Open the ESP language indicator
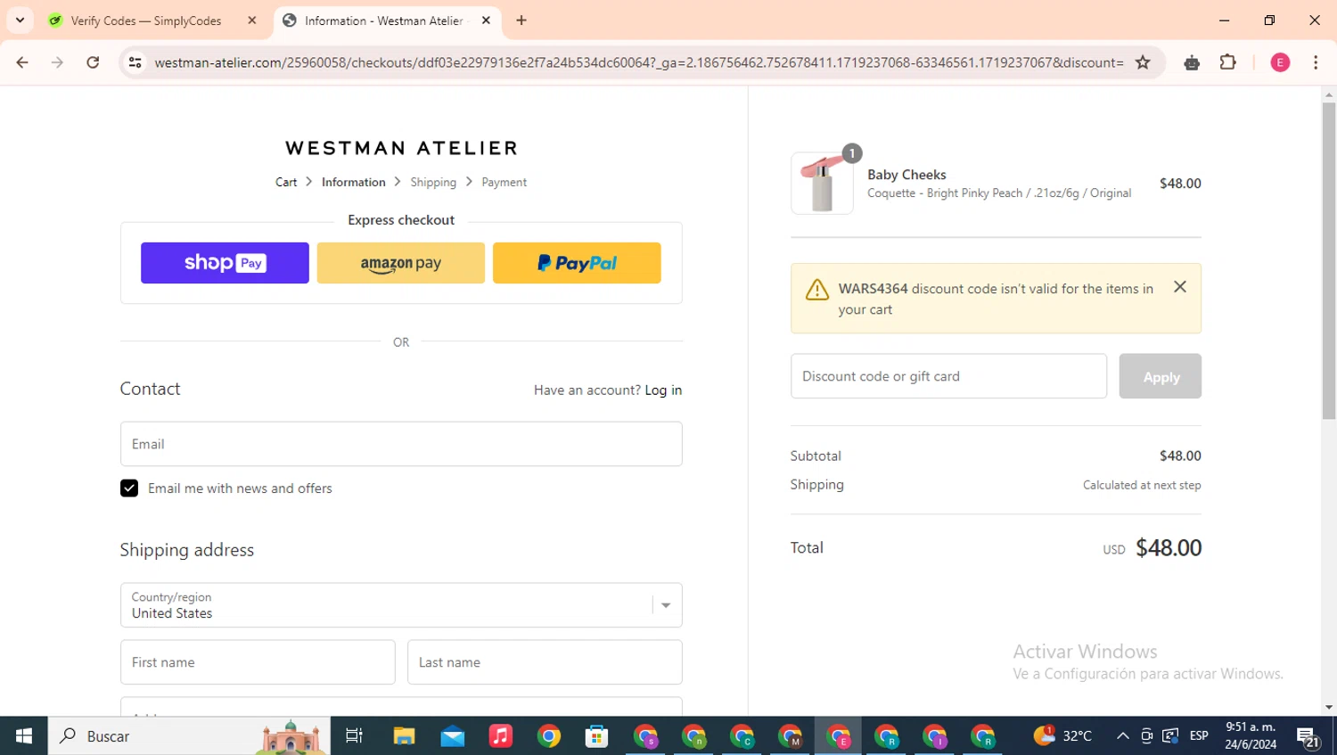This screenshot has width=1337, height=755. [1199, 736]
